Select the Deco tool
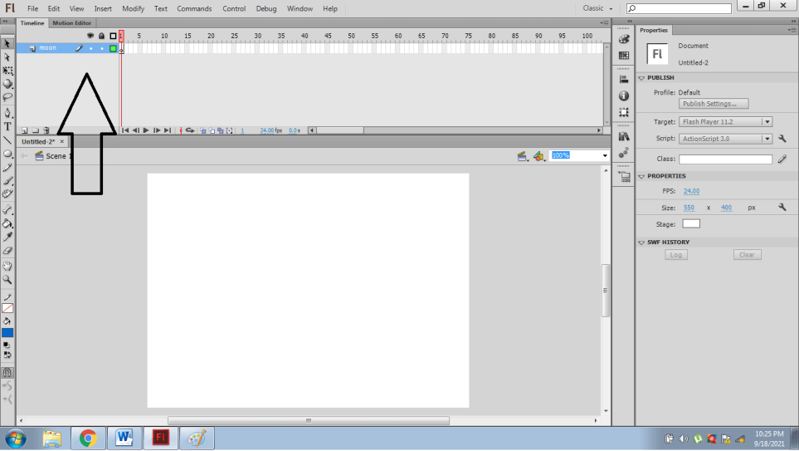Viewport: 799px width, 451px height. pos(7,194)
